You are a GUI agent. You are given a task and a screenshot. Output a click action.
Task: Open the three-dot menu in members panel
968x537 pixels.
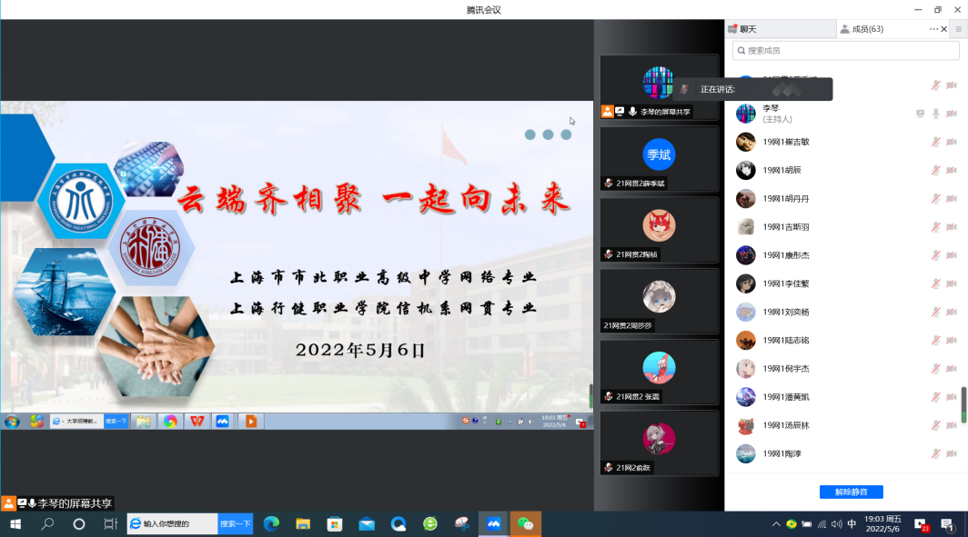click(933, 29)
